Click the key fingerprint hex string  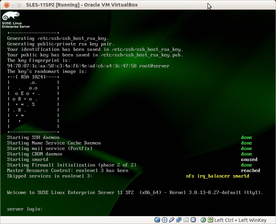(72, 66)
